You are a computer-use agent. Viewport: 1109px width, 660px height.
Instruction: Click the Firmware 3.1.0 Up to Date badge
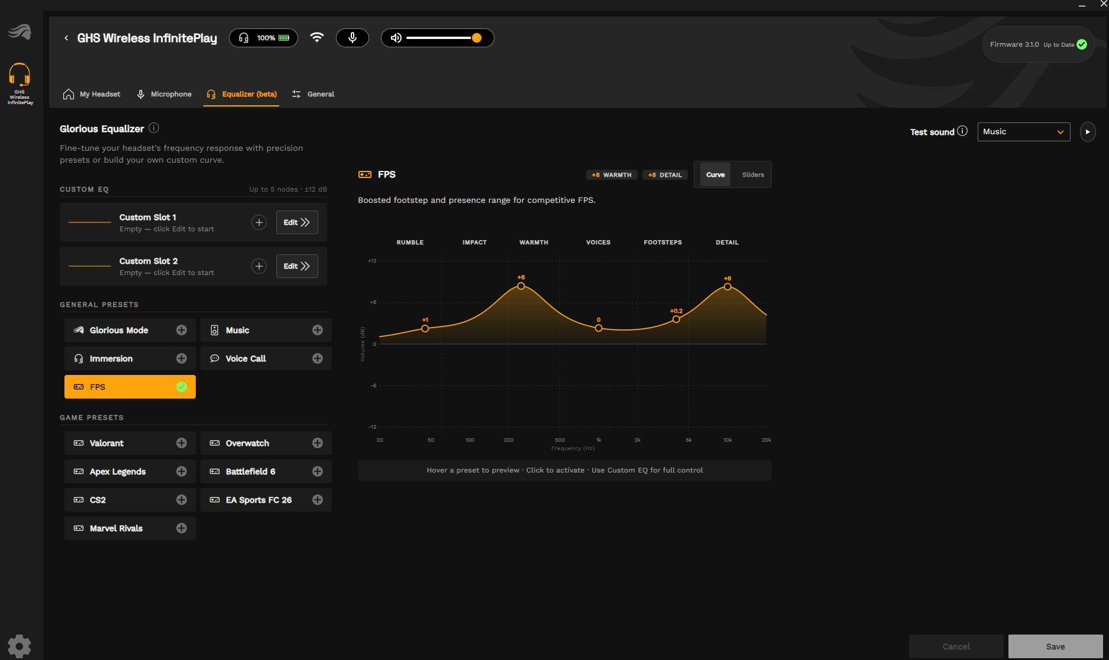pos(1038,44)
